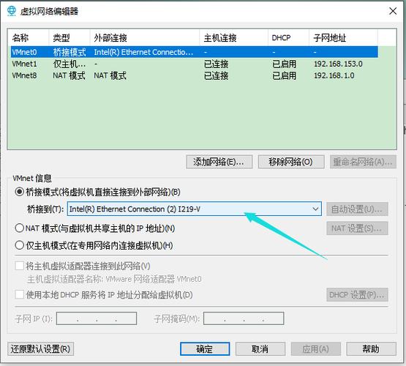Click subnet address 192.168.1.0
This screenshot has height=366, width=406.
(x=334, y=75)
